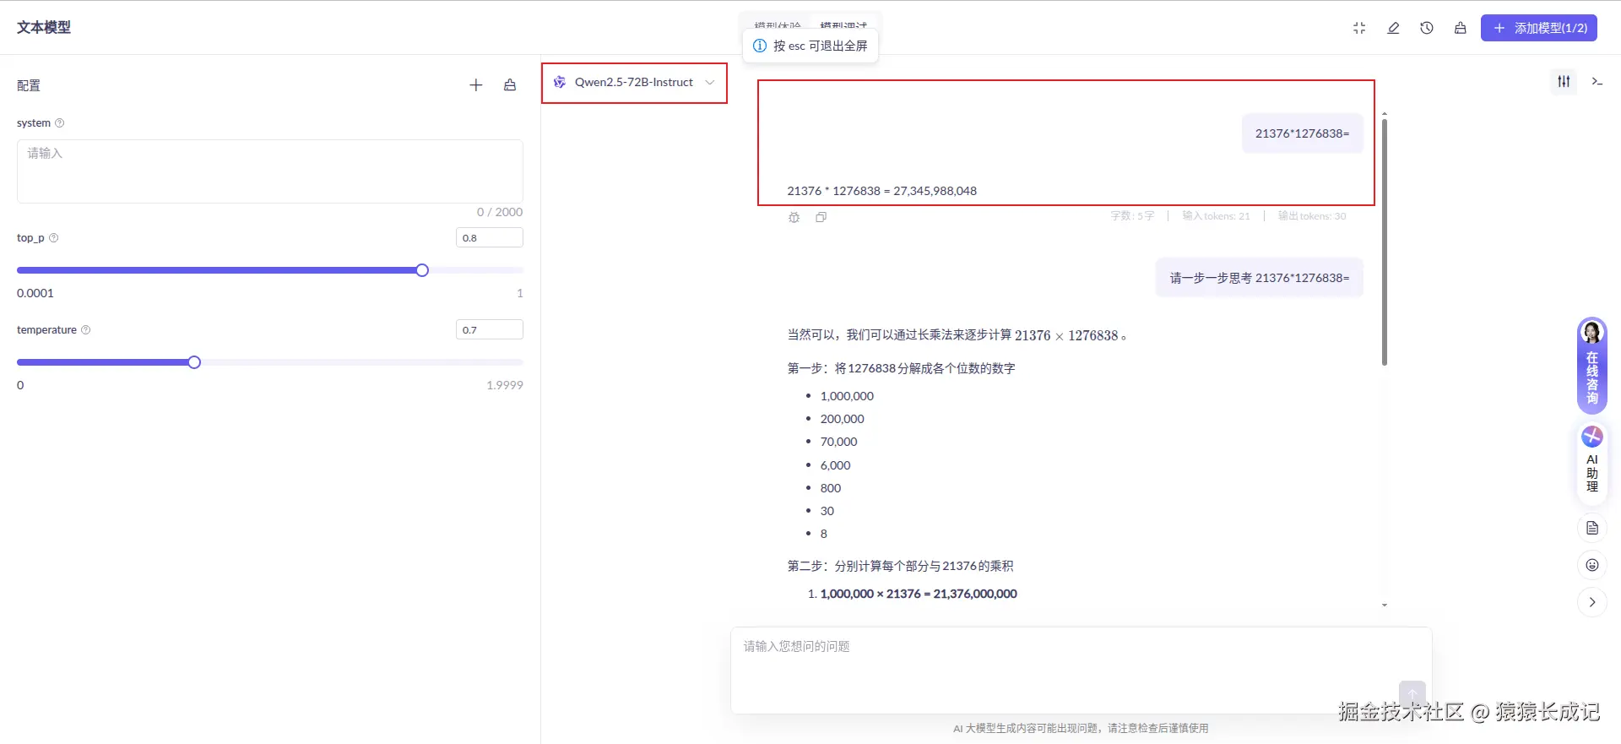Click the chat scrollbar thumb
Screen dimensions: 1621x744
tap(1385, 242)
